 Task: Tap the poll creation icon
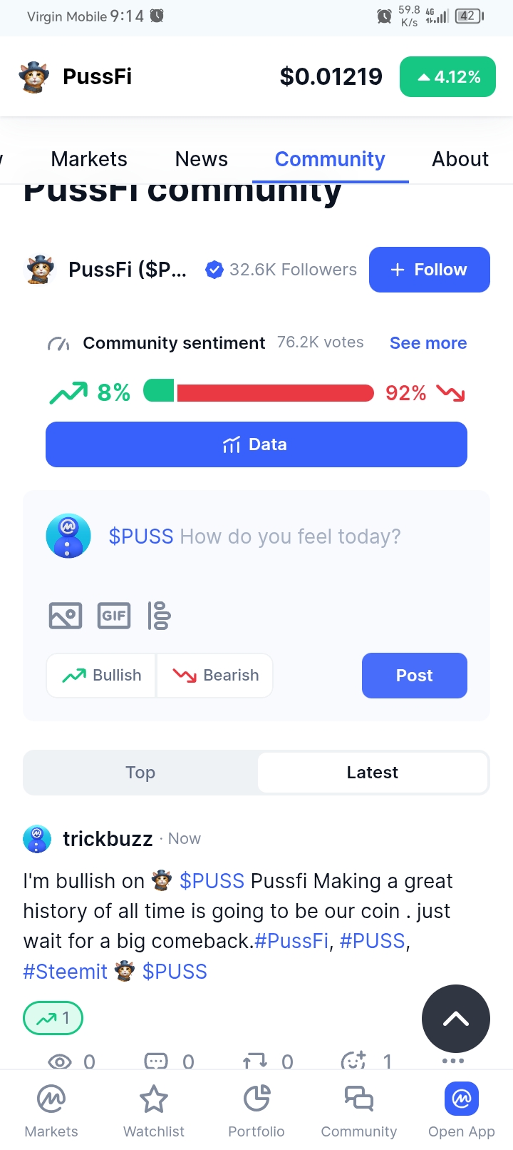click(x=159, y=616)
